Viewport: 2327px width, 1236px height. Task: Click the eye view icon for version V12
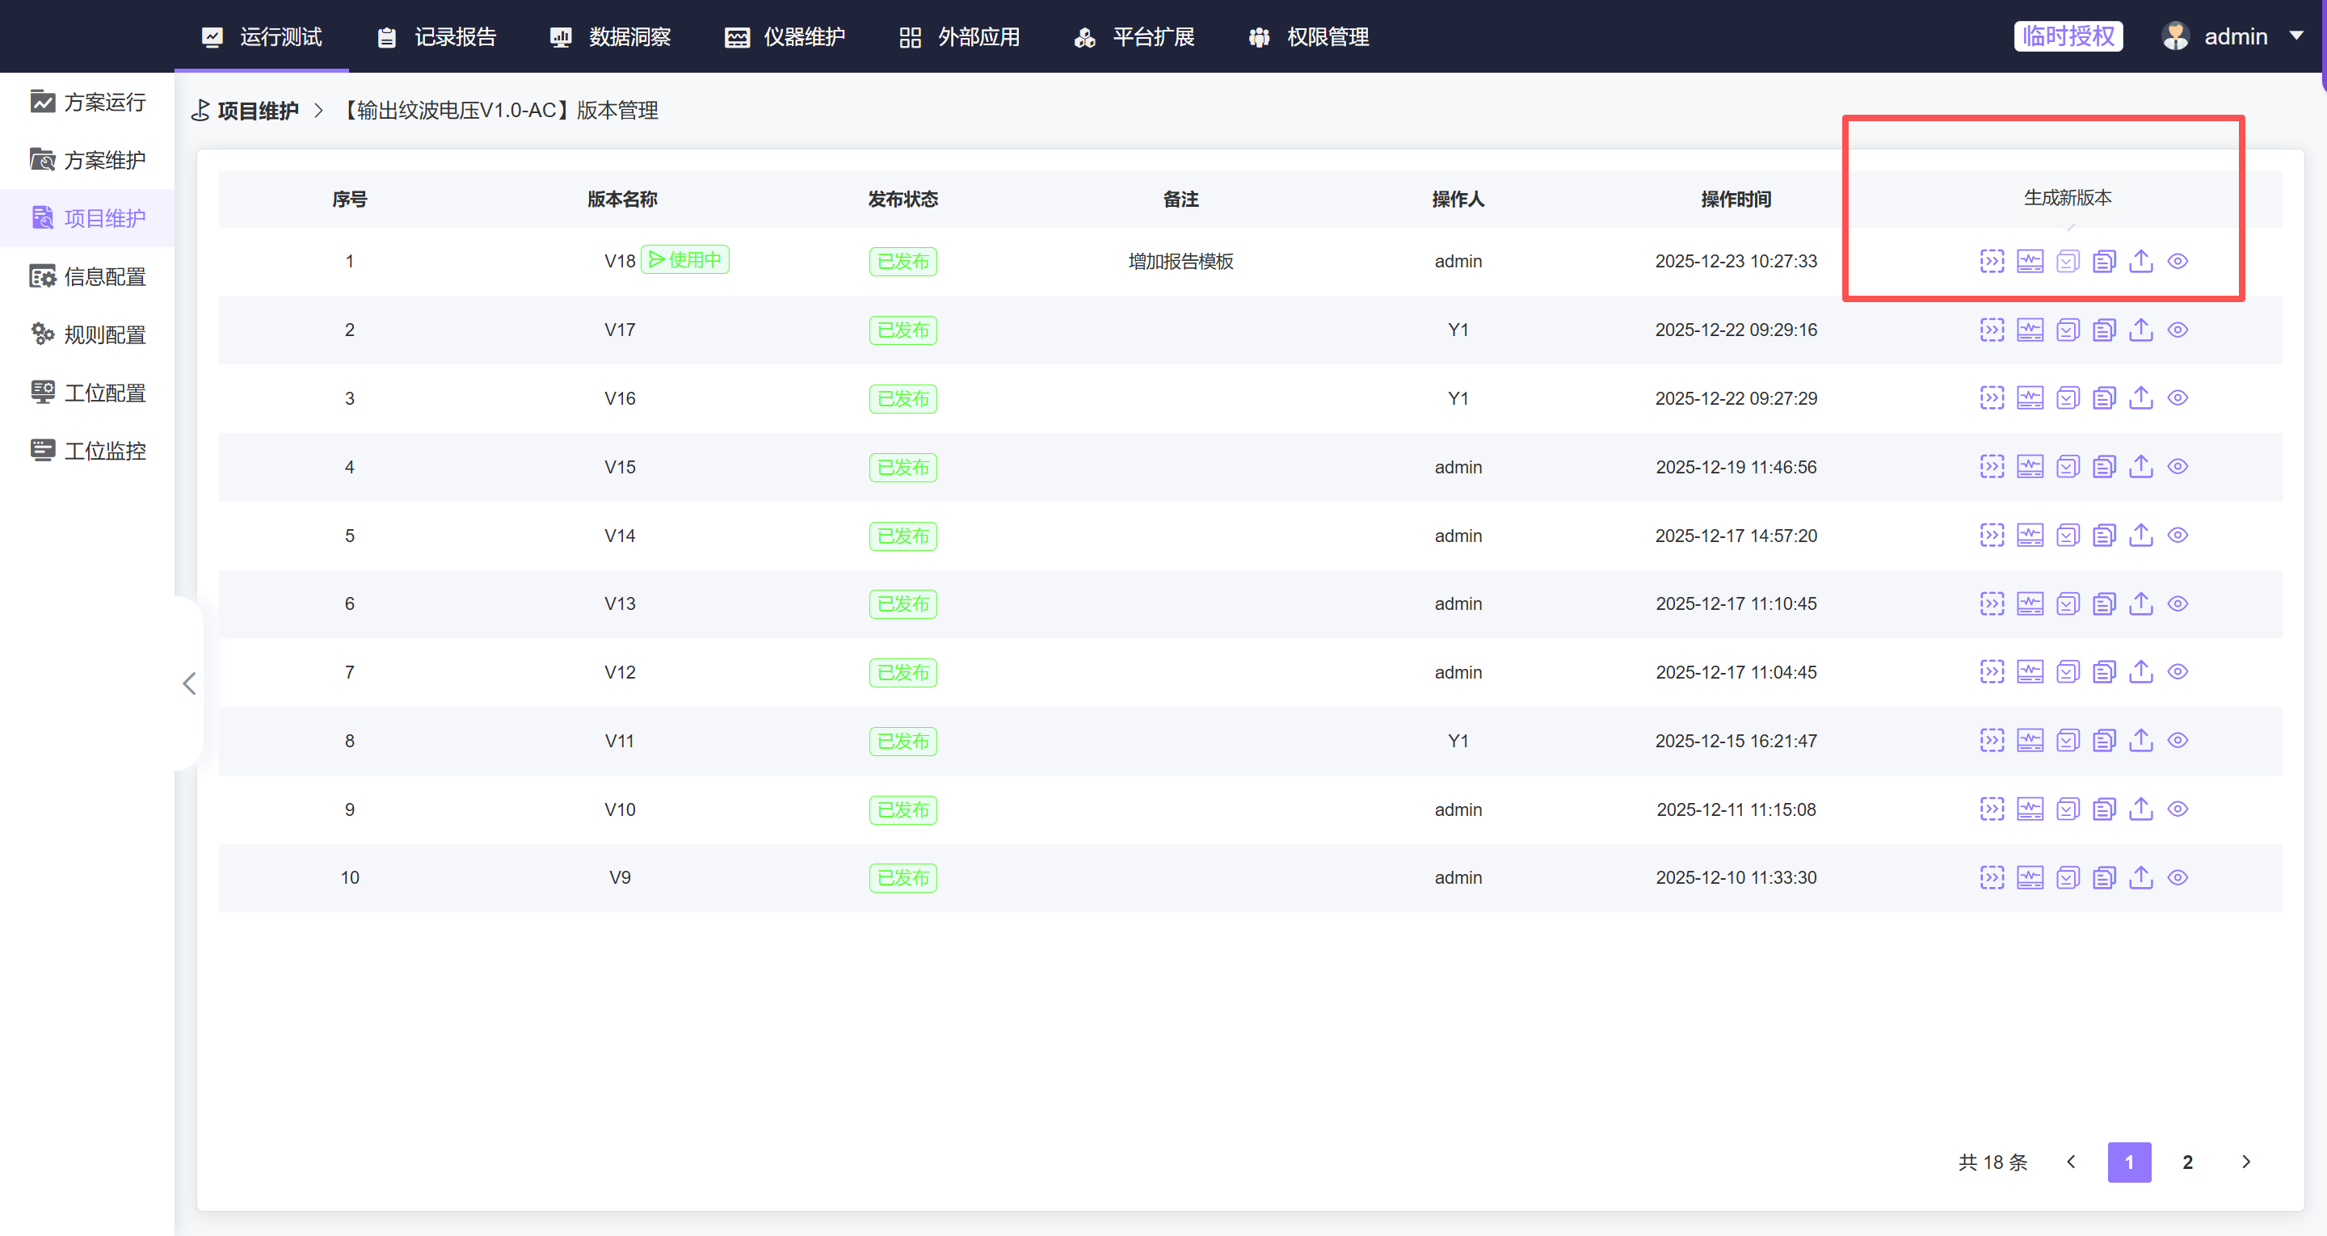(x=2178, y=672)
